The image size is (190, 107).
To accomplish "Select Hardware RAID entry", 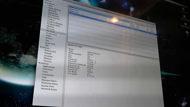I will tap(53, 25).
